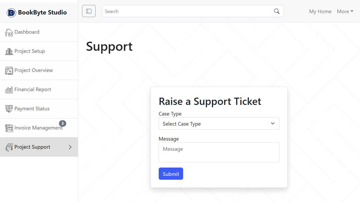Submit the support ticket
Screen dimensions: 360x202
pyautogui.click(x=171, y=174)
